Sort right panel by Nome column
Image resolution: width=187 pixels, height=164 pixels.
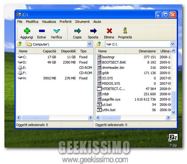pyautogui.click(x=111, y=51)
